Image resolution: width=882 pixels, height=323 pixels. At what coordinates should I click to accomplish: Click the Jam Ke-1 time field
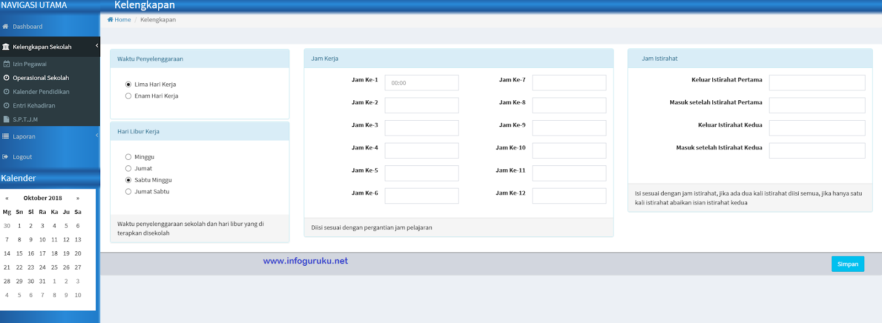point(422,83)
